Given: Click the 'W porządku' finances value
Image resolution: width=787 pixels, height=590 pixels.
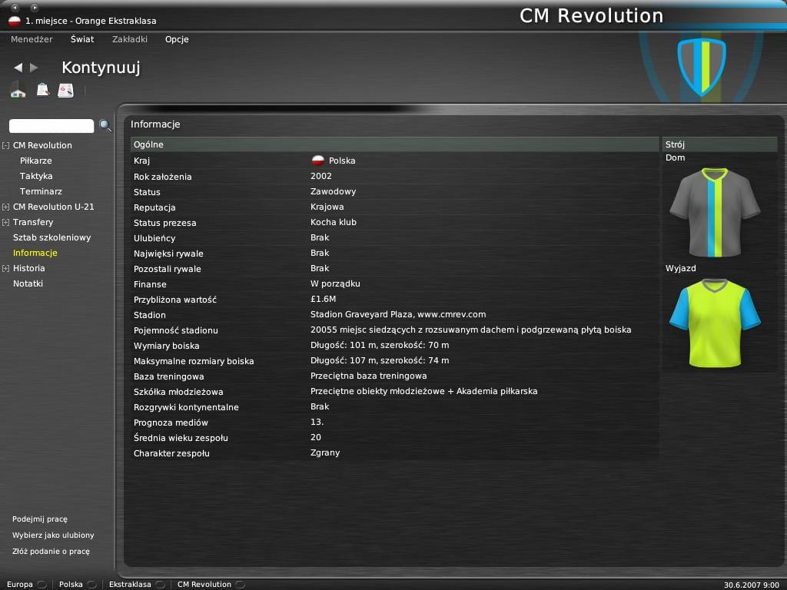Looking at the screenshot, I should [x=335, y=284].
